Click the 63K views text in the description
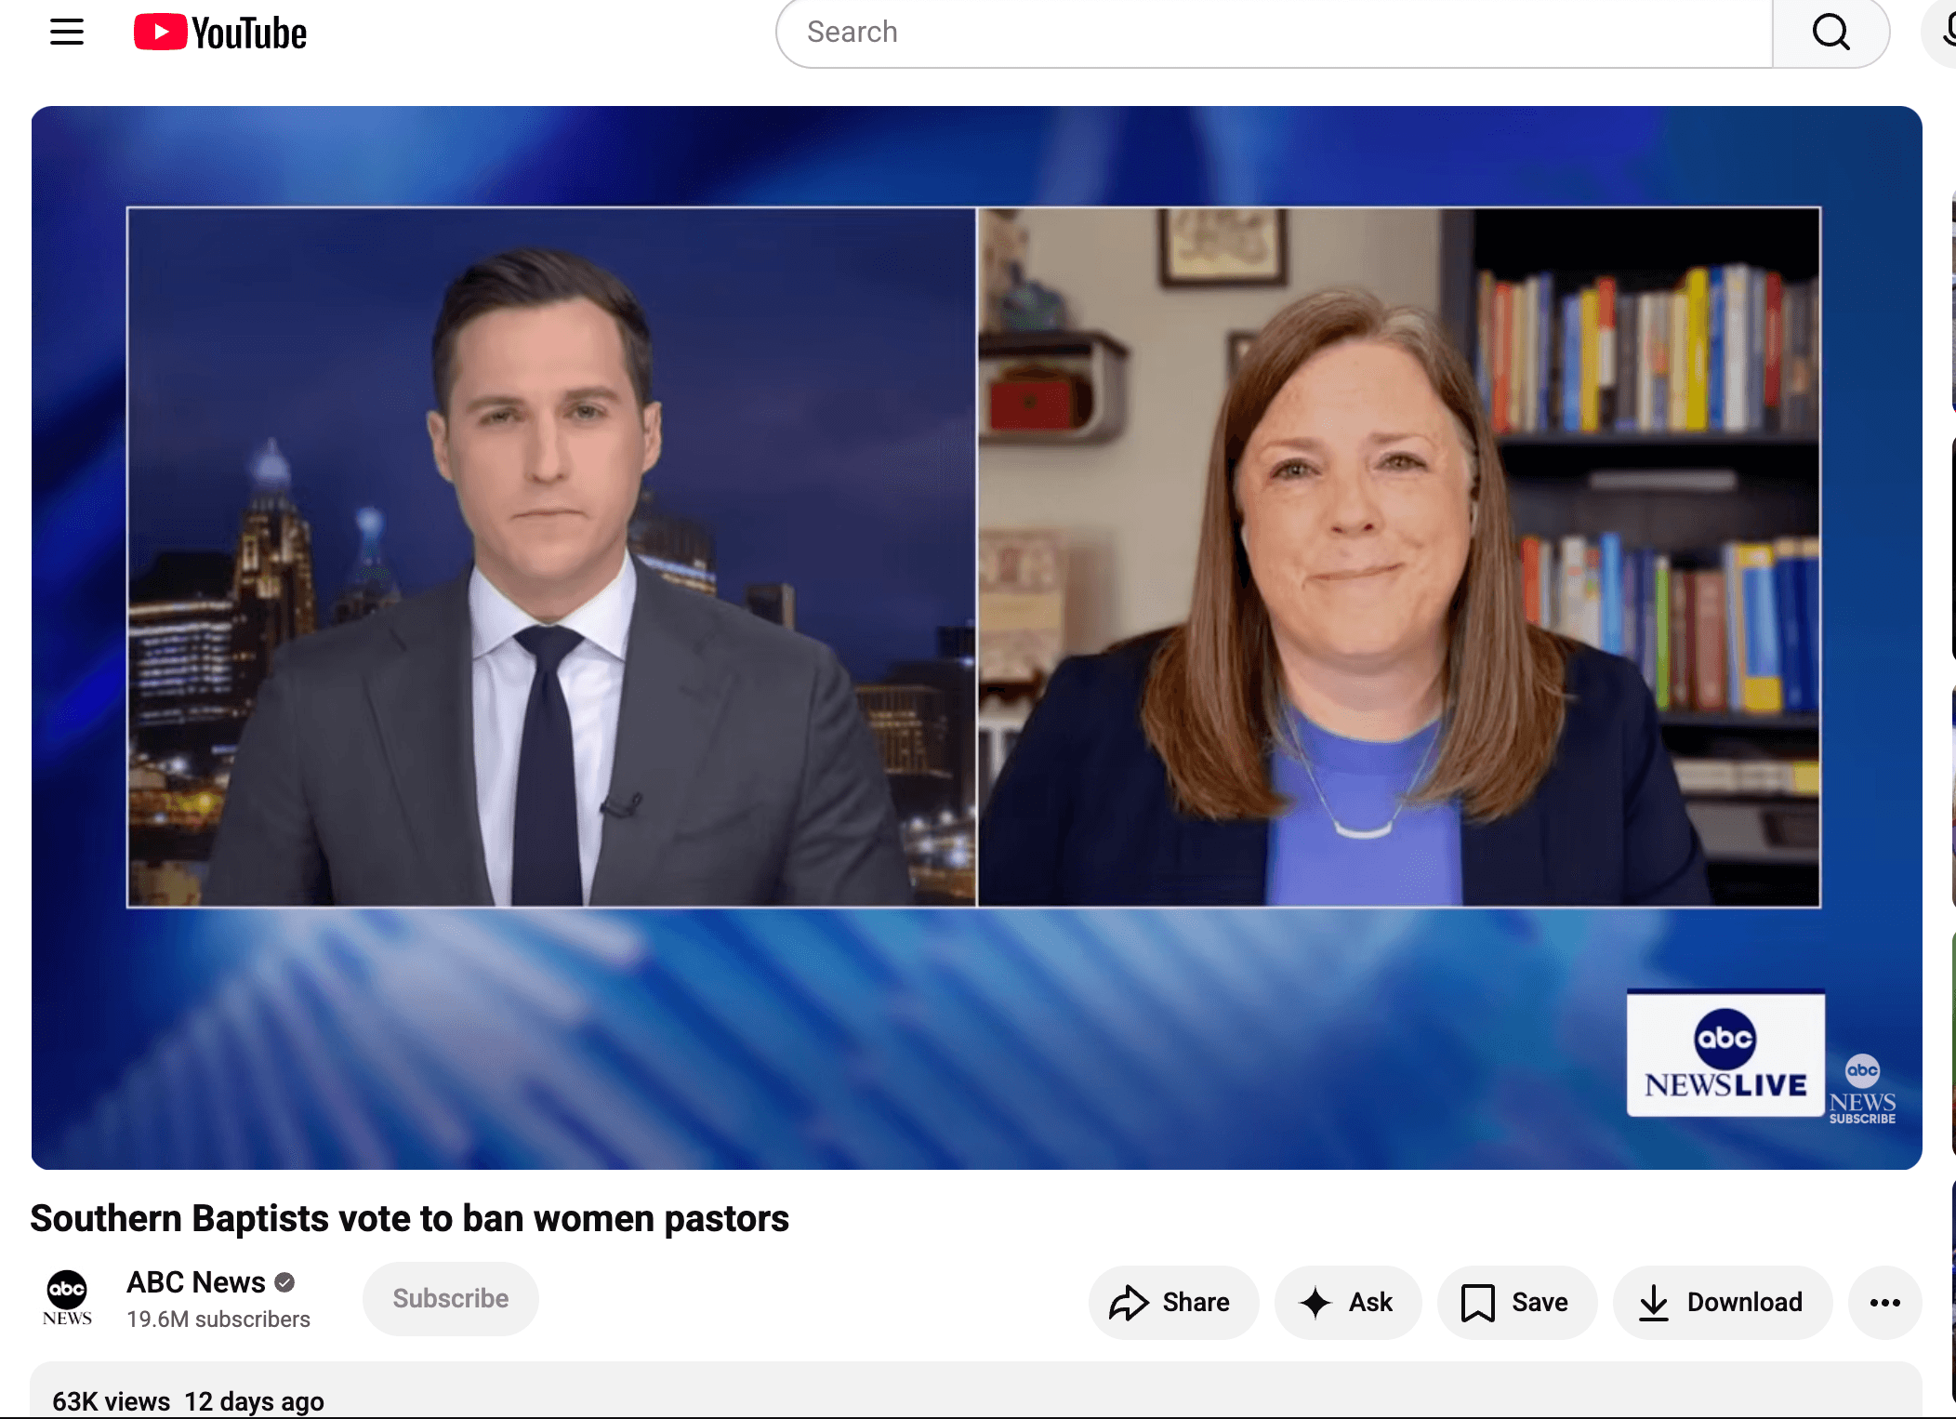 click(x=111, y=1400)
